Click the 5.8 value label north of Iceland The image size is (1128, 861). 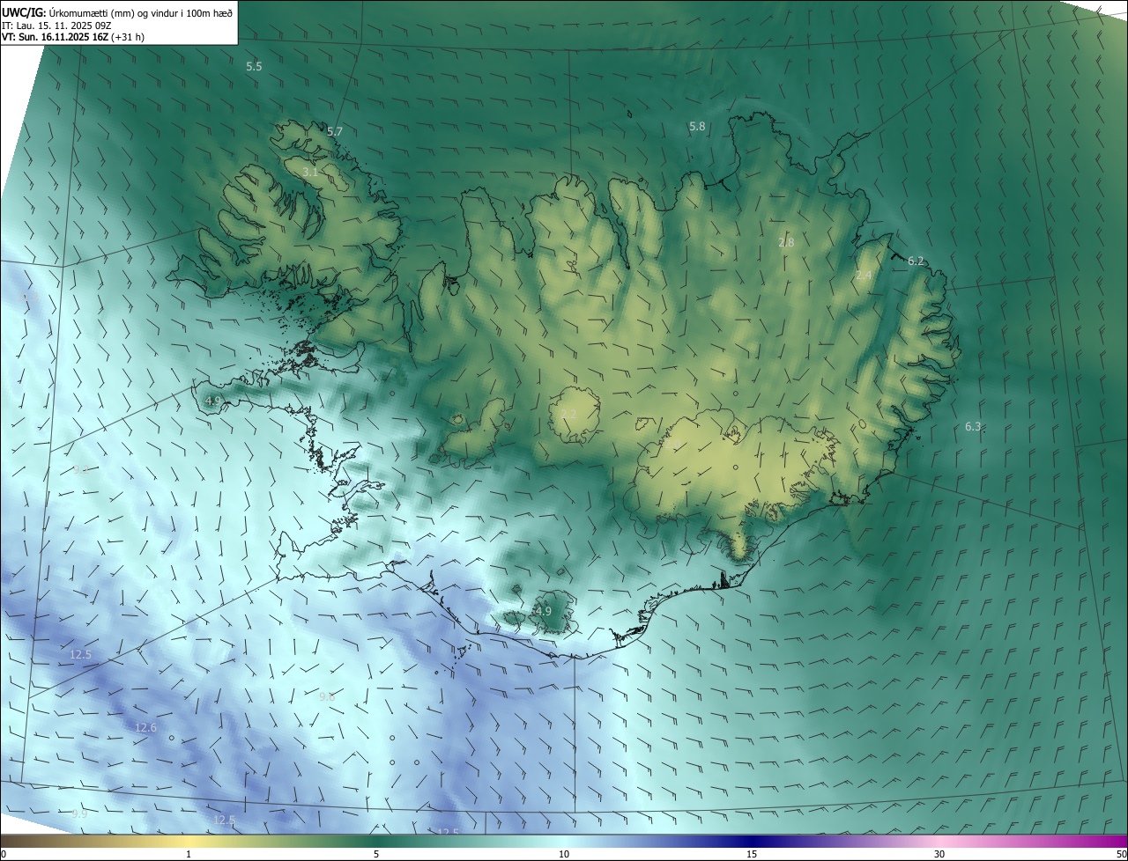[x=697, y=127]
